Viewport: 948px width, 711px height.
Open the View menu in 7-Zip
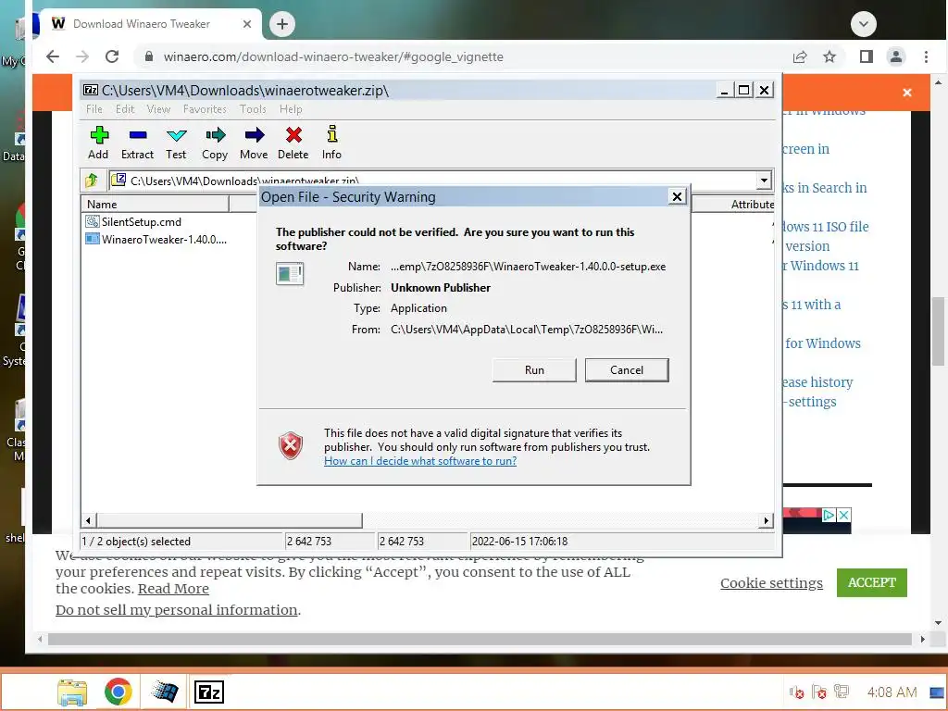click(x=158, y=109)
